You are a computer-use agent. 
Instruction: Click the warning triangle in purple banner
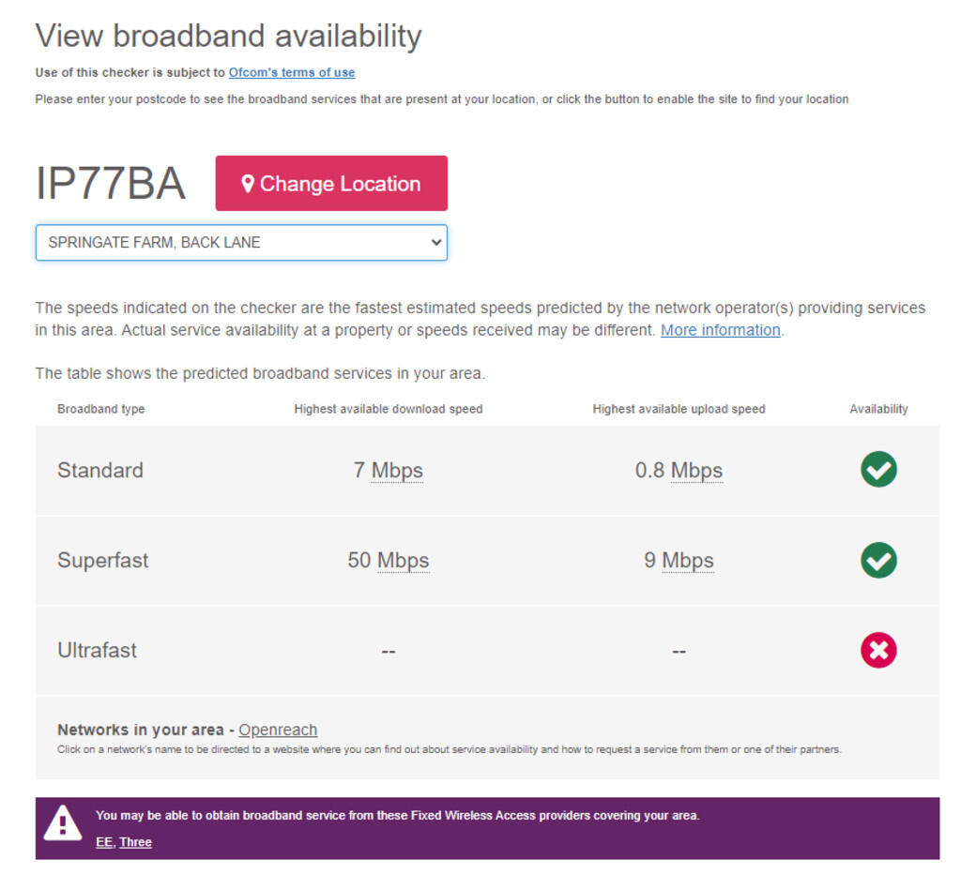[x=63, y=824]
